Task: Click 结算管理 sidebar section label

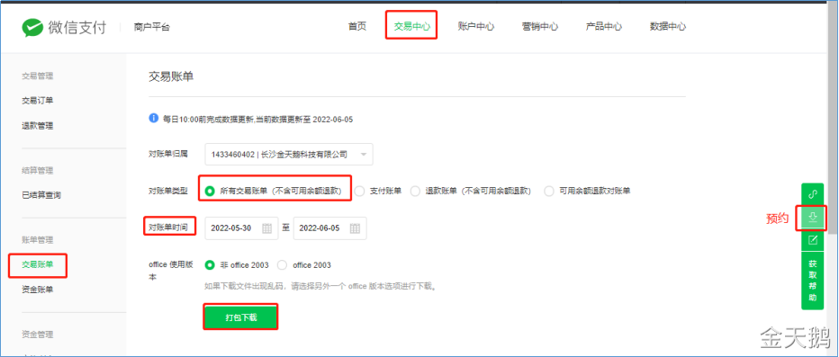Action: pos(38,171)
